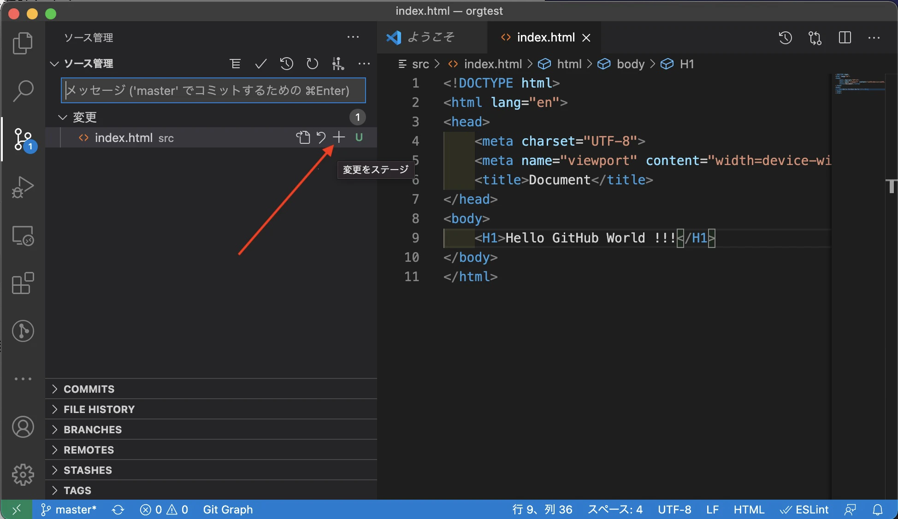Show additional views ellipsis in activity bar

[x=23, y=379]
